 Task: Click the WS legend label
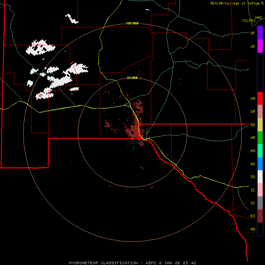(x=253, y=164)
